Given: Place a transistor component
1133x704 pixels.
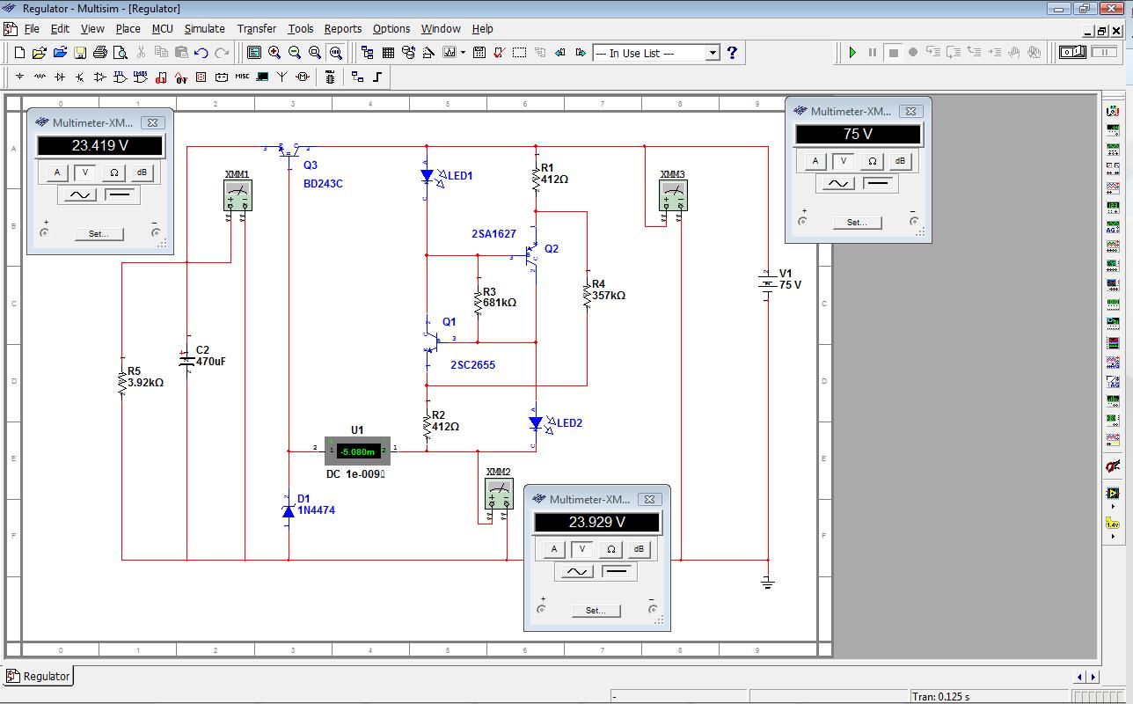Looking at the screenshot, I should click(80, 77).
